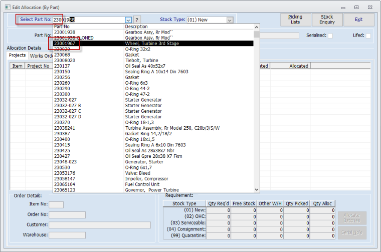The image size is (381, 252).
Task: Click the Exit button
Action: coord(358,20)
